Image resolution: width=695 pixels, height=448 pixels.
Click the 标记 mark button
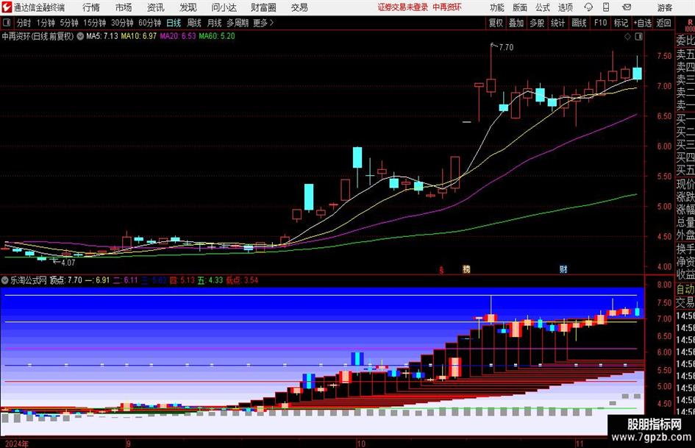tap(621, 23)
